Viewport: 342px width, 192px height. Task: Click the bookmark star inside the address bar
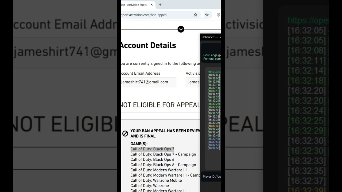[x=196, y=15]
